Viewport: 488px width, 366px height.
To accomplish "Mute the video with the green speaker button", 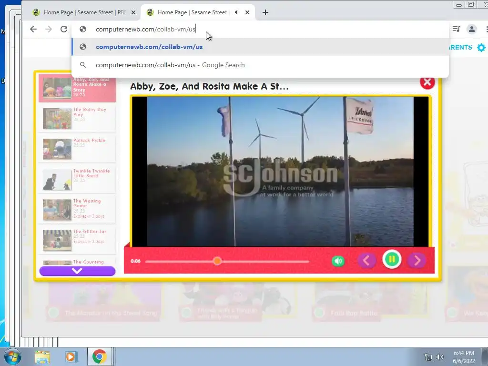I will click(338, 261).
